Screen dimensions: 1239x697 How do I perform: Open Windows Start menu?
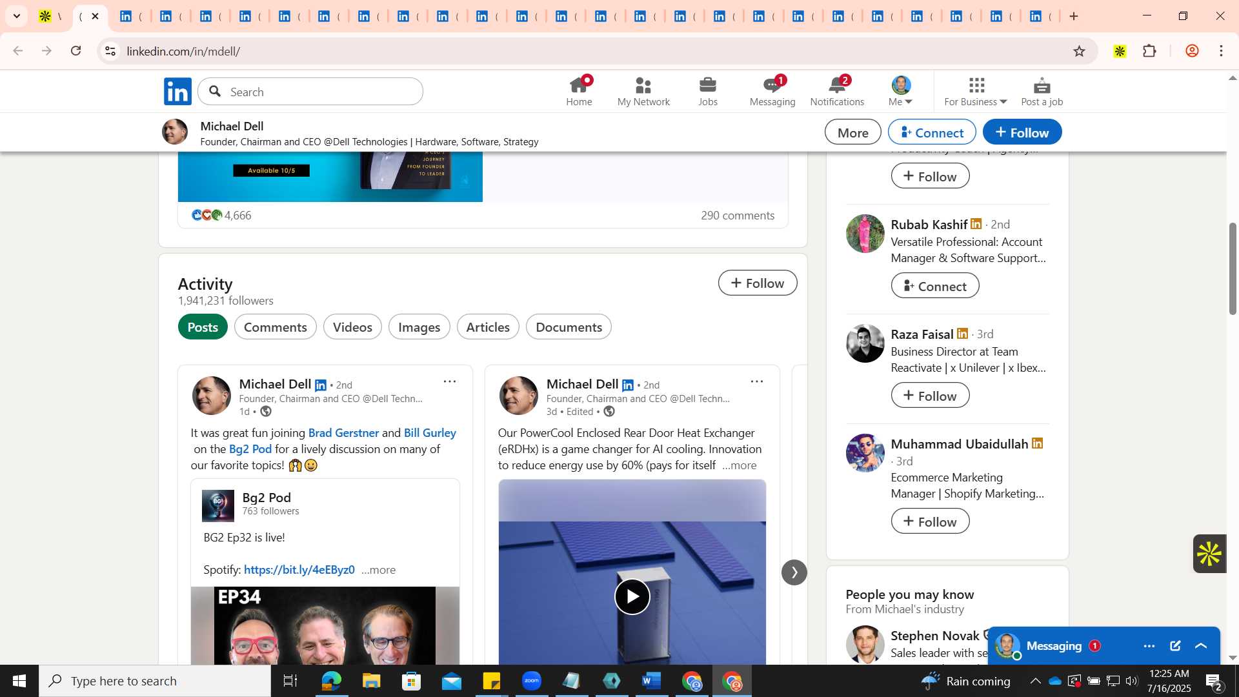click(x=19, y=681)
